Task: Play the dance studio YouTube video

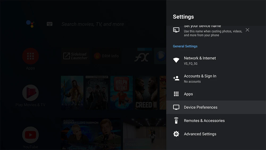Action: pyautogui.click(x=144, y=134)
